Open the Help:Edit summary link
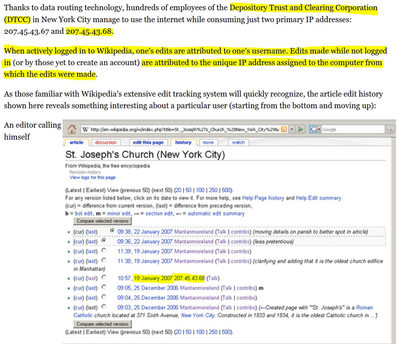 (x=318, y=198)
